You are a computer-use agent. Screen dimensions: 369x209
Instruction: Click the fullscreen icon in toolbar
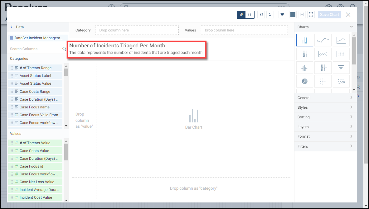pyautogui.click(x=311, y=15)
